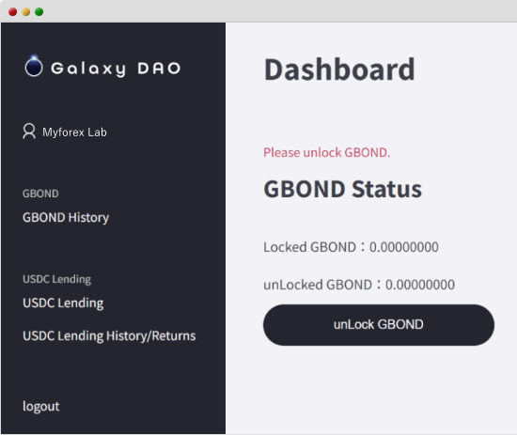Click the Galaxy DAO wordmark text

[116, 69]
